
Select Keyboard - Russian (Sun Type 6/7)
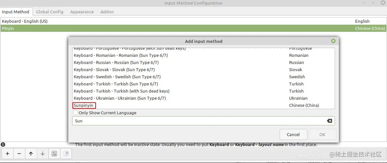click(204, 62)
